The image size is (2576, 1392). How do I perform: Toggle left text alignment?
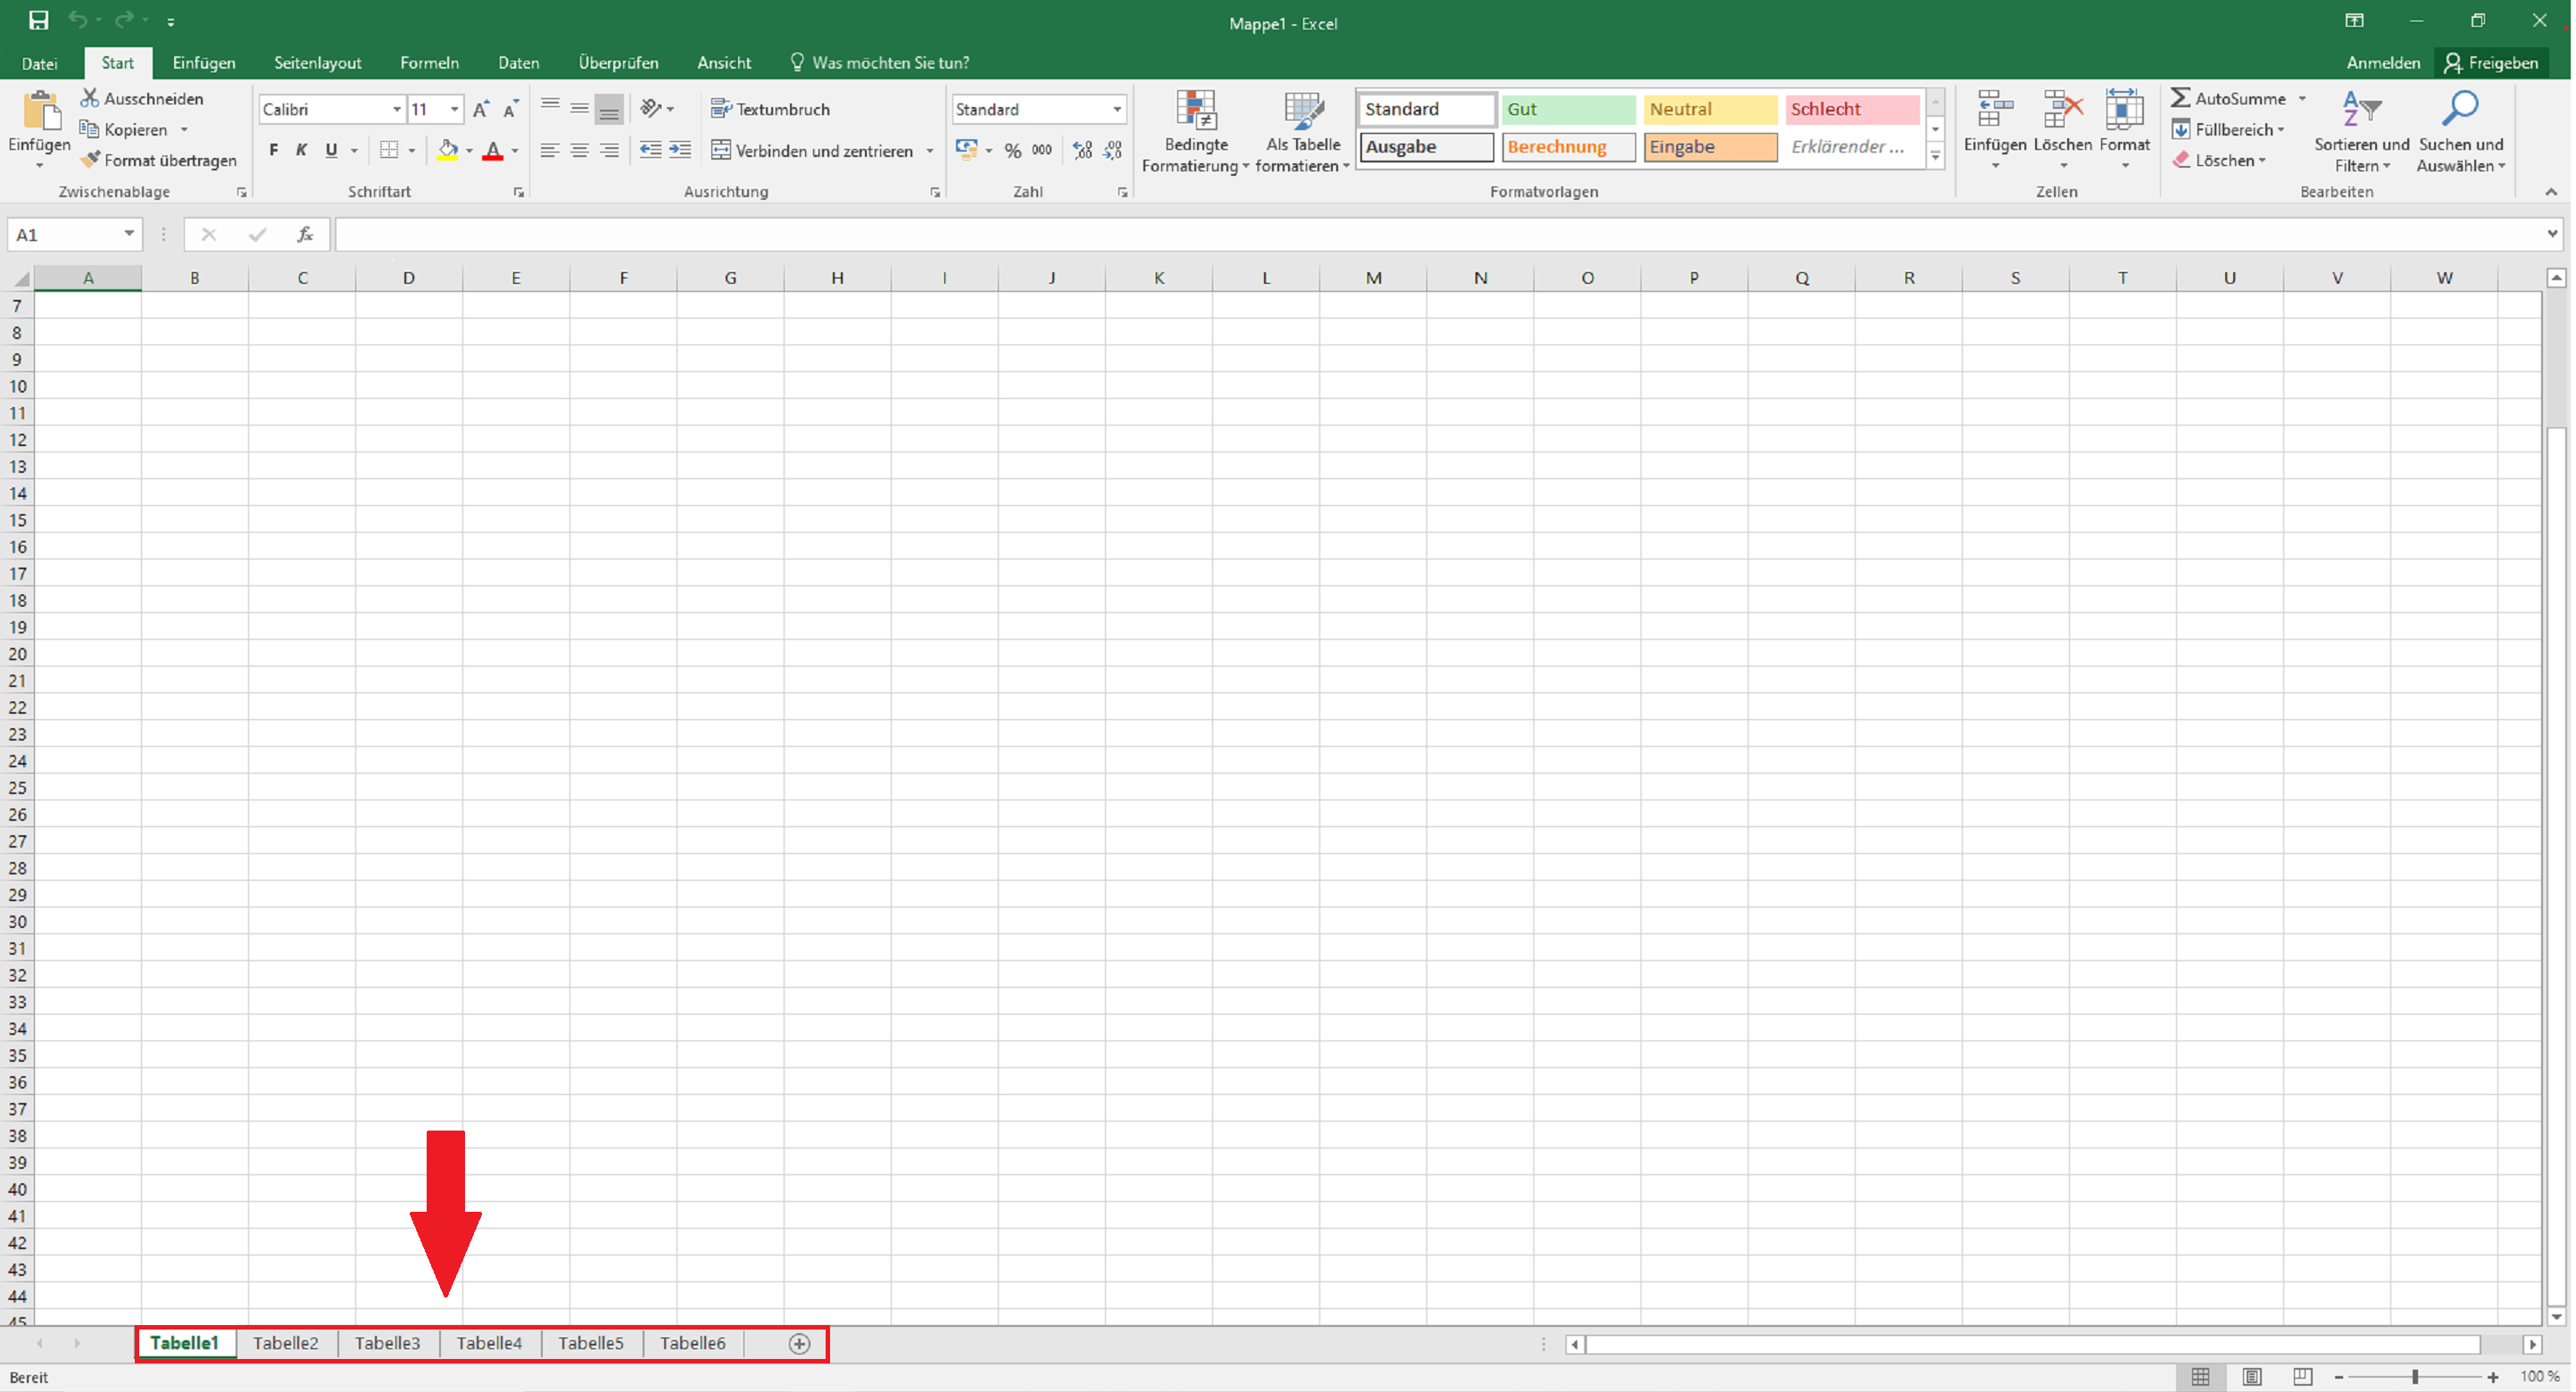tap(549, 150)
